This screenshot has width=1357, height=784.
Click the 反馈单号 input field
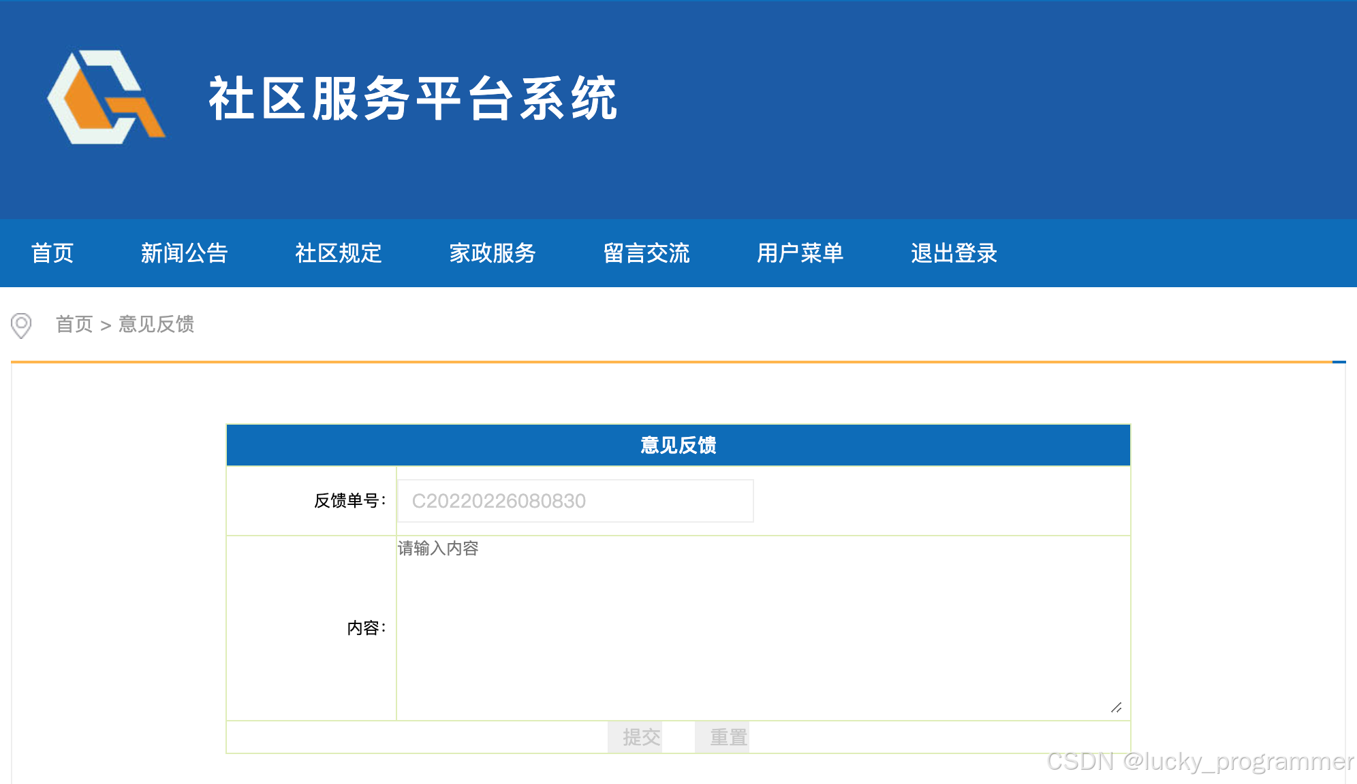coord(576,501)
